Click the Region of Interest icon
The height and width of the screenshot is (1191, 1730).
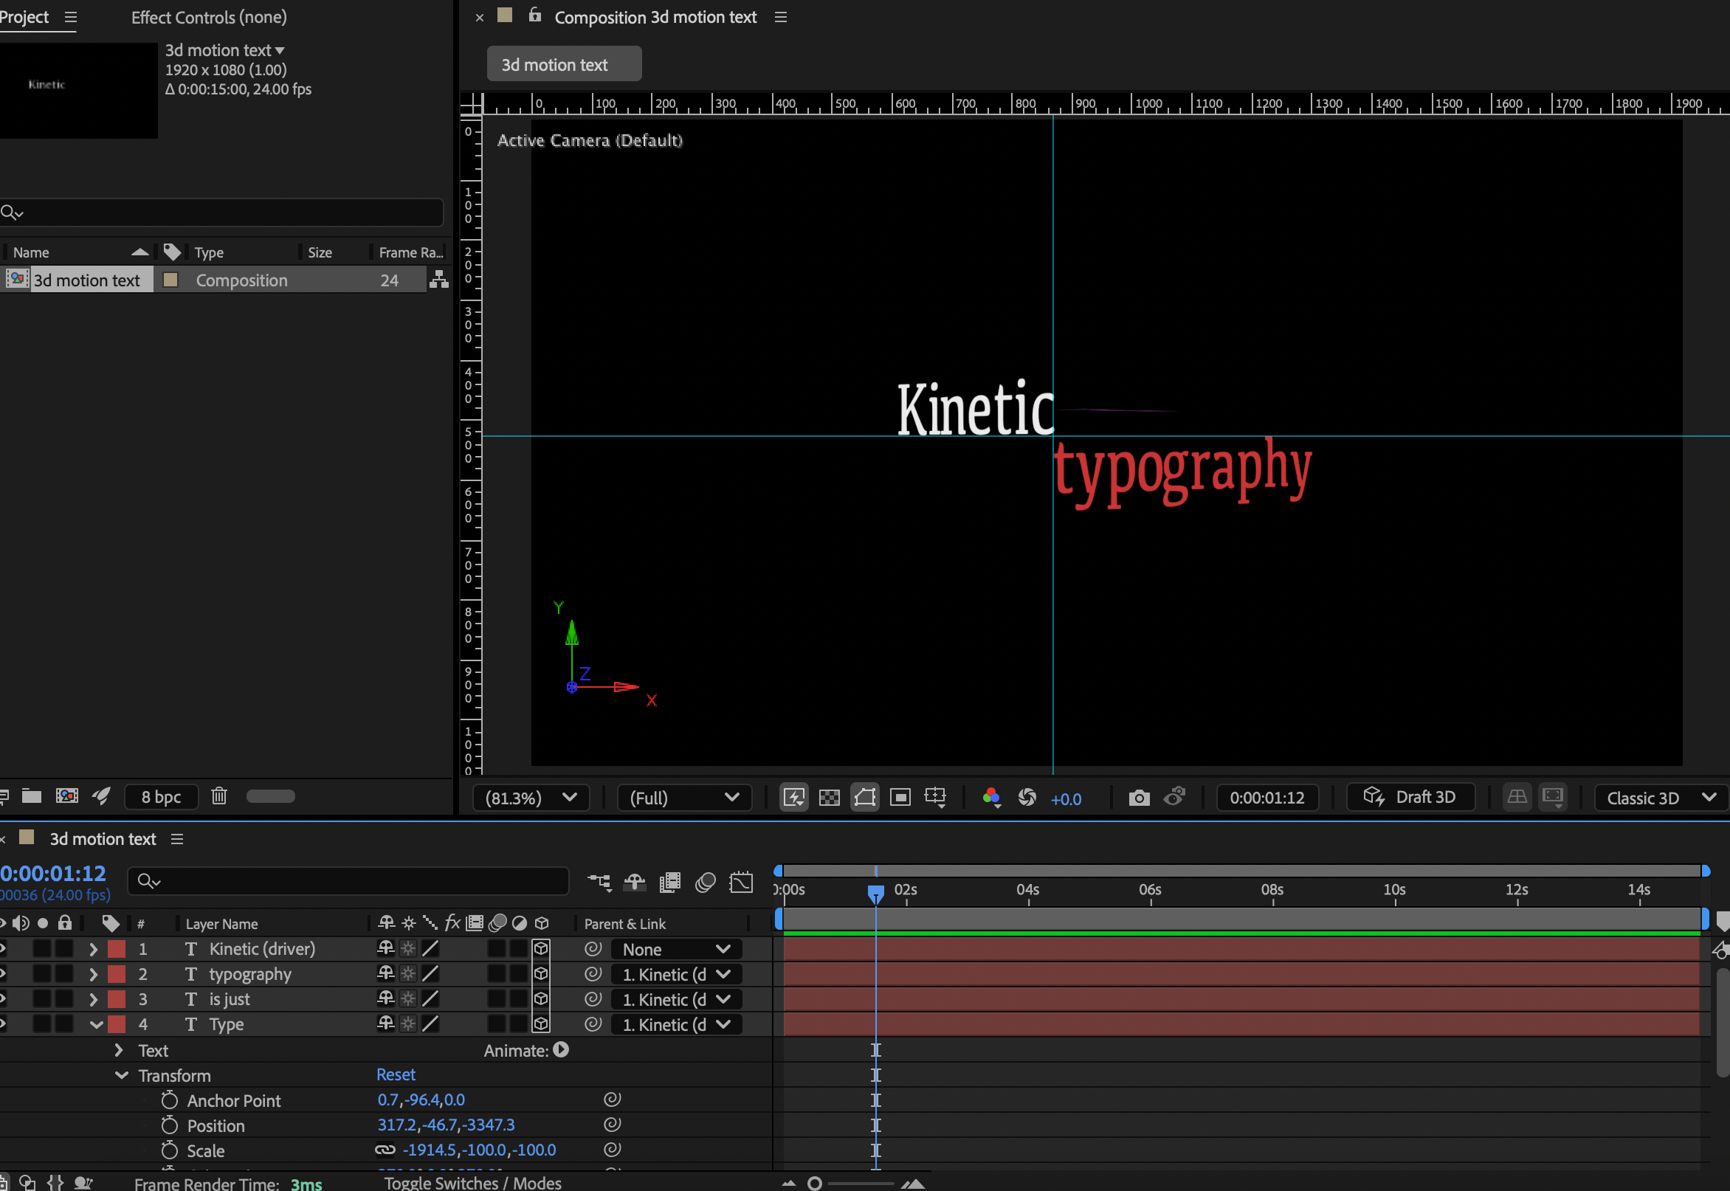click(x=900, y=798)
